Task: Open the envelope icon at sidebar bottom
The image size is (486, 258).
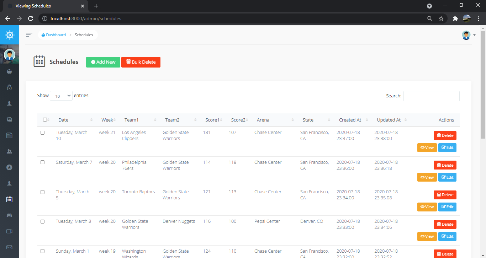Action: (x=9, y=247)
